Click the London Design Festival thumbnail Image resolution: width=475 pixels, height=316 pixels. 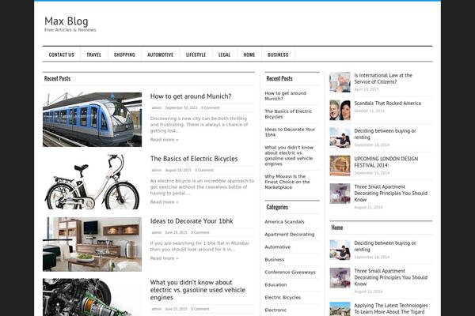340,166
